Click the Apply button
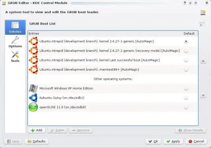The image size is (211, 148). click(173, 141)
